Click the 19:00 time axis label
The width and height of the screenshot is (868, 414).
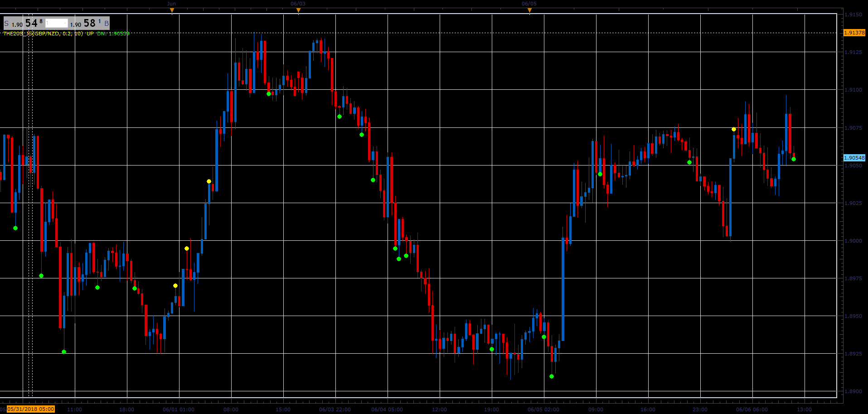(492, 409)
